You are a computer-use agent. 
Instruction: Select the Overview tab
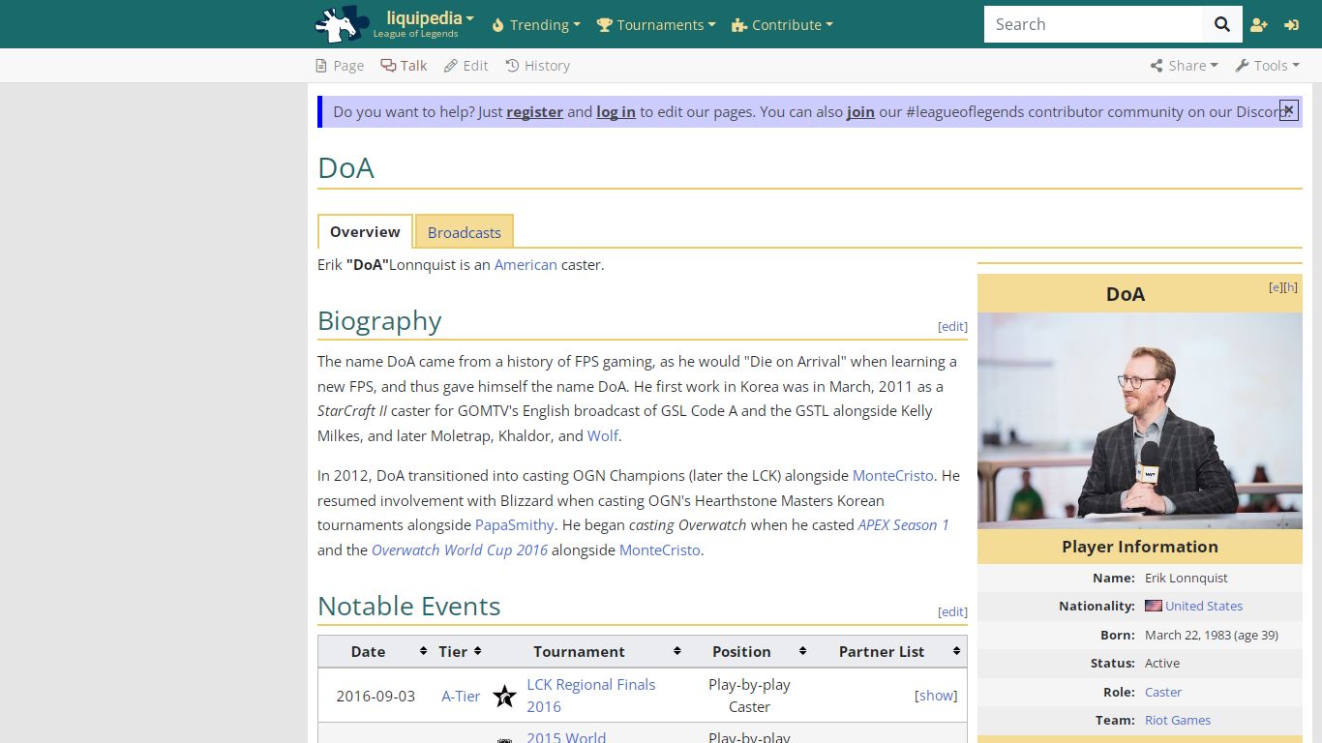(365, 232)
